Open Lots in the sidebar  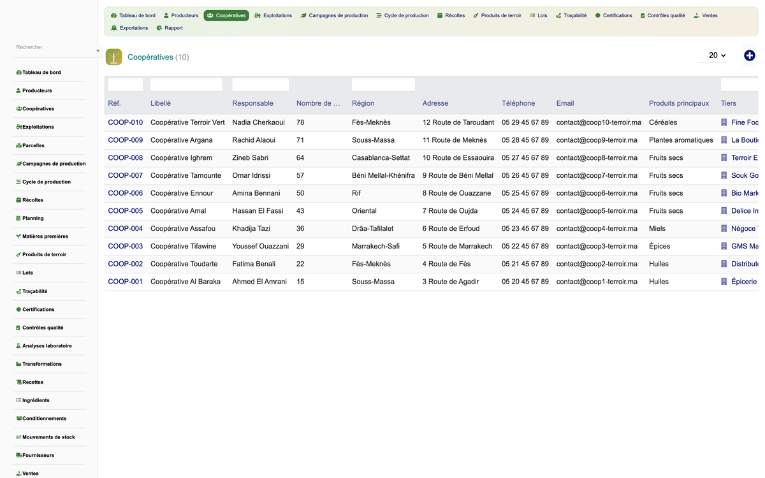(27, 273)
